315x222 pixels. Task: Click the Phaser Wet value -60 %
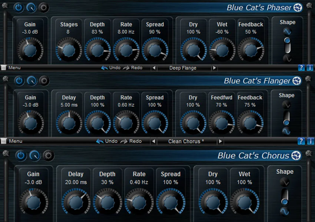pos(222,32)
